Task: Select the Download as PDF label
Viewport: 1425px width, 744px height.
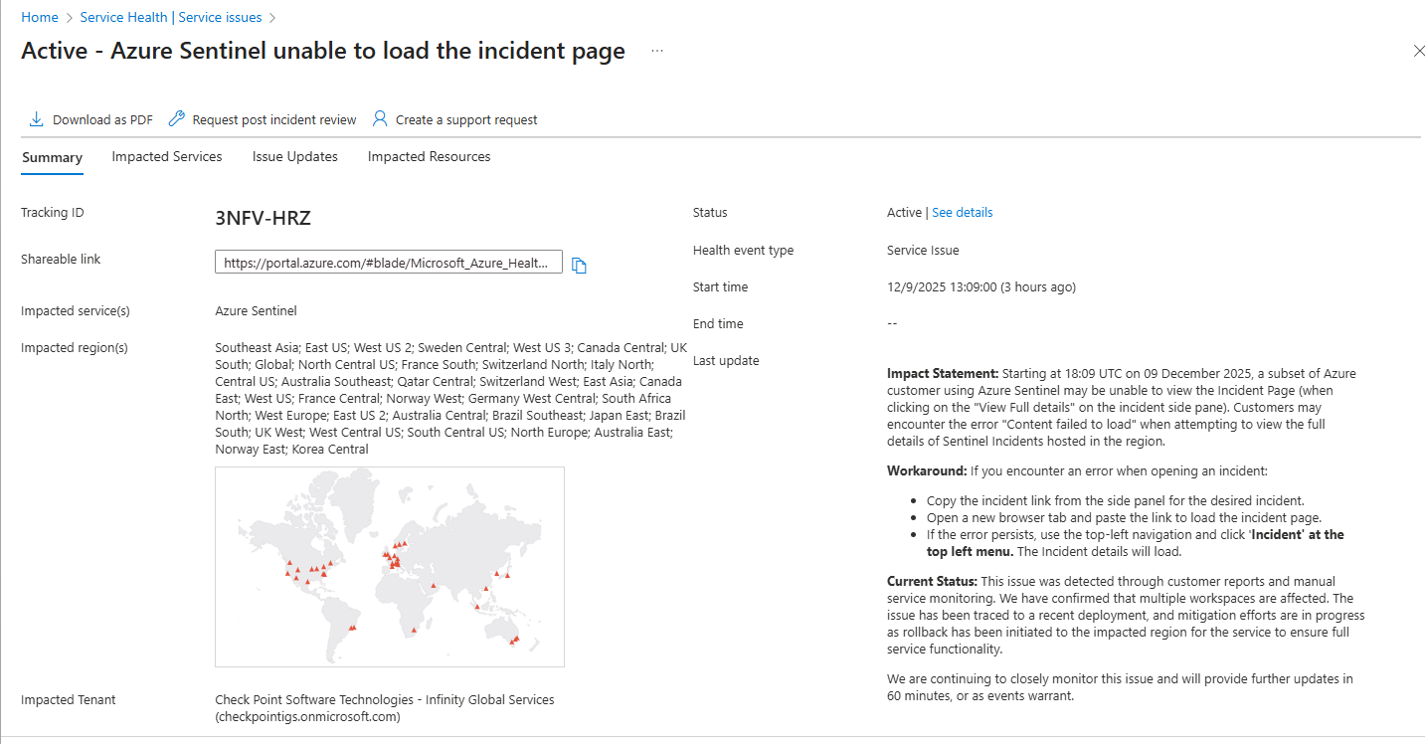Action: (x=103, y=120)
